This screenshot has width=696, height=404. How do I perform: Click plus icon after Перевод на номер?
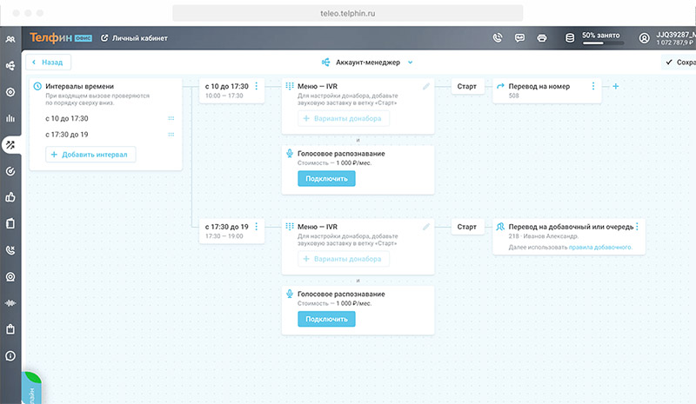[x=616, y=87]
